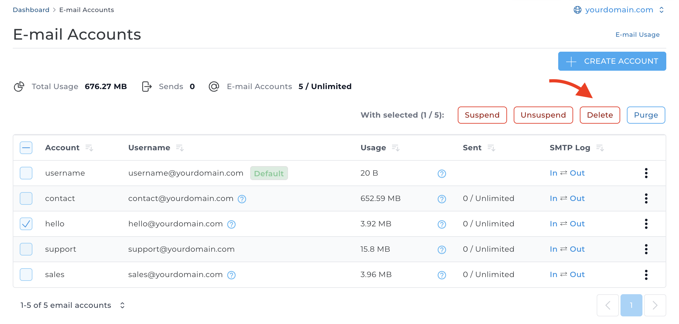Select page 1 in pagination
The width and height of the screenshot is (679, 324).
pos(631,305)
